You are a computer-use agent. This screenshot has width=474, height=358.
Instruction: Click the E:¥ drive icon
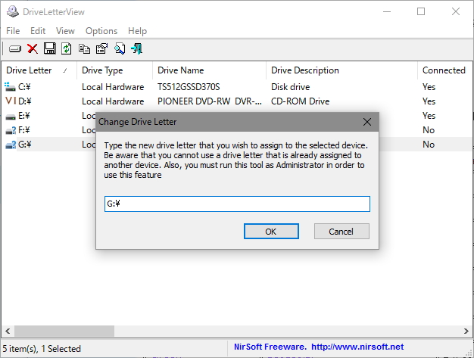pyautogui.click(x=11, y=117)
